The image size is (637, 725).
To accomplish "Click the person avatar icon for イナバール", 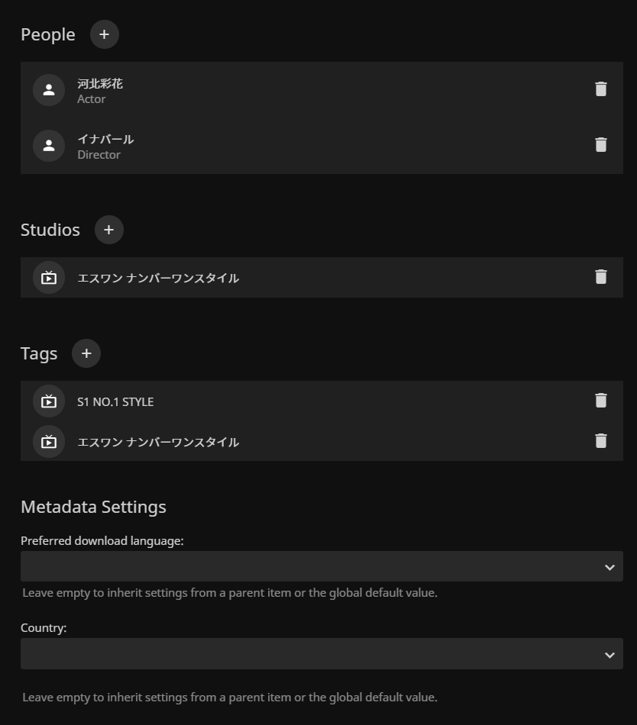I will (49, 146).
